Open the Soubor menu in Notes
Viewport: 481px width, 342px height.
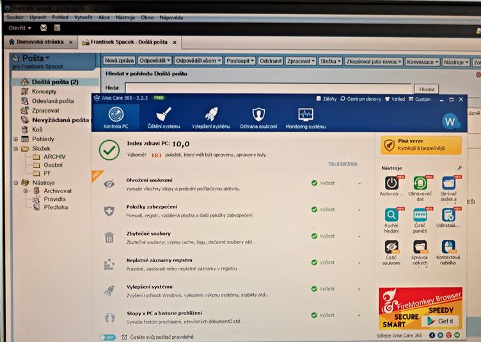[15, 17]
